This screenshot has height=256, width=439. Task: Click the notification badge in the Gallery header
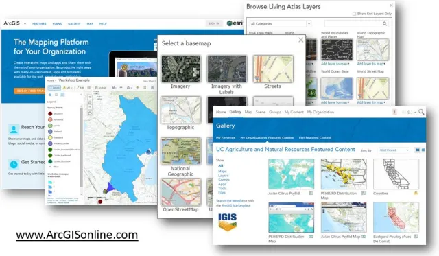(394, 112)
